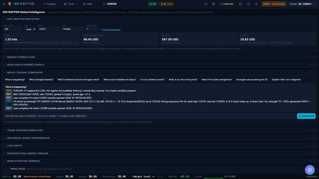Move Market Correlation section up
The image size is (319, 179).
click(x=311, y=57)
